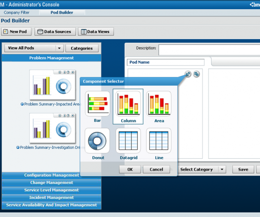Screen dimensions: 260x217
Task: Click the New Pod toolbar button
Action: [16, 32]
